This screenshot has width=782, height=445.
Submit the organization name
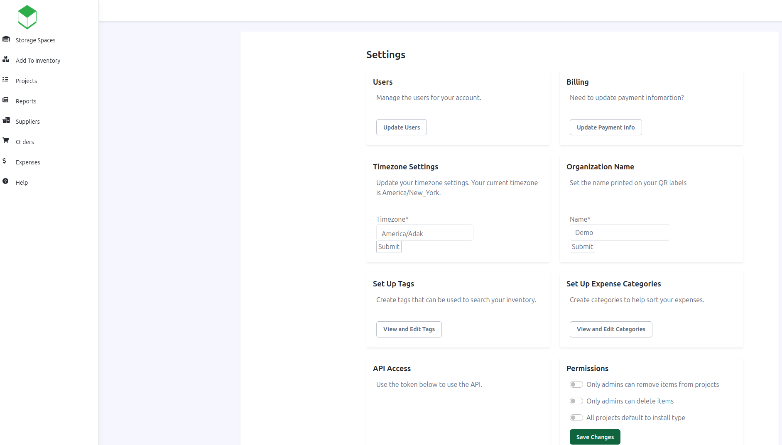[x=583, y=247]
